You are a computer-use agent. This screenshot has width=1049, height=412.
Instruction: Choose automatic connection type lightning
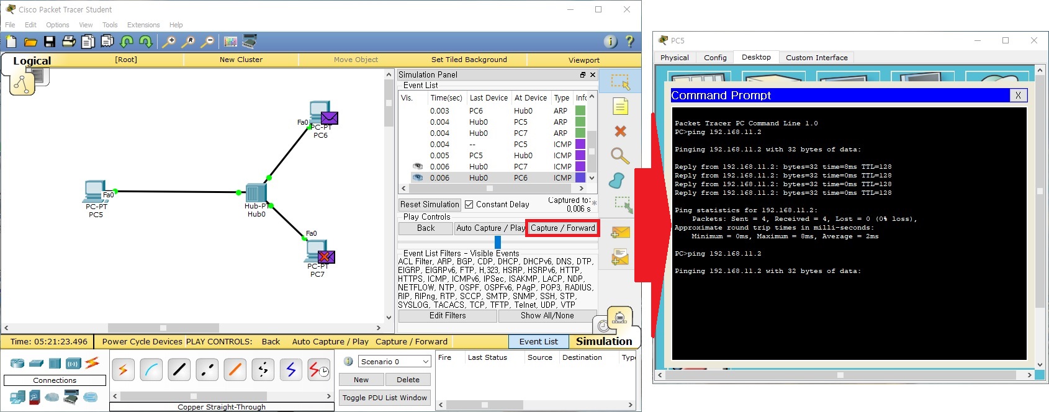coord(123,370)
